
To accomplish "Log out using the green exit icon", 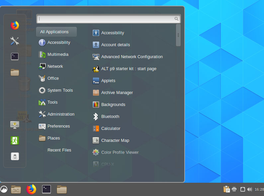I will (15, 141).
